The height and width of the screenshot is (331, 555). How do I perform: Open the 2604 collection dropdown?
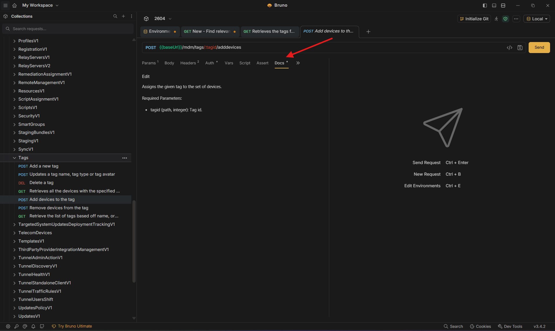tap(163, 19)
